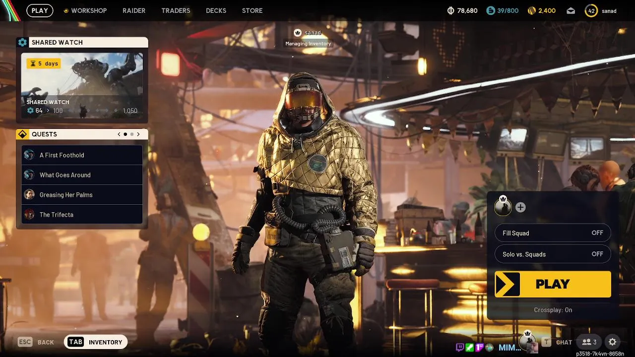
Task: Click the sanad username in the top bar
Action: click(609, 11)
